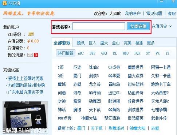Image resolution: width=177 pixels, height=135 pixels.
Task: Select 街头篮球 game
Action: tap(135, 84)
